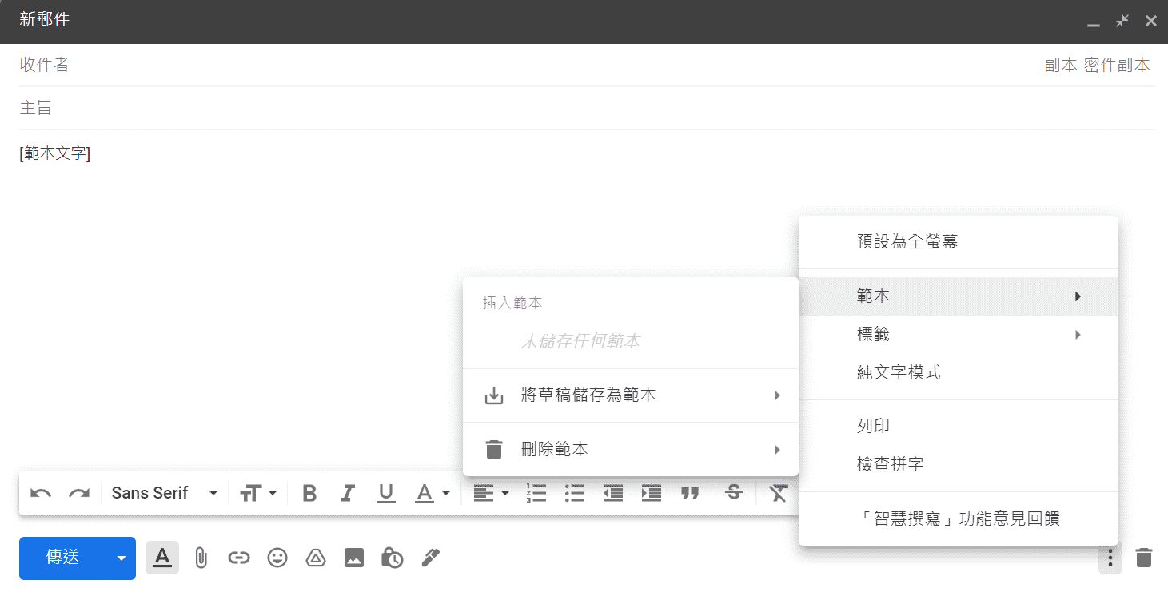Click the 傳送 send button

point(63,558)
